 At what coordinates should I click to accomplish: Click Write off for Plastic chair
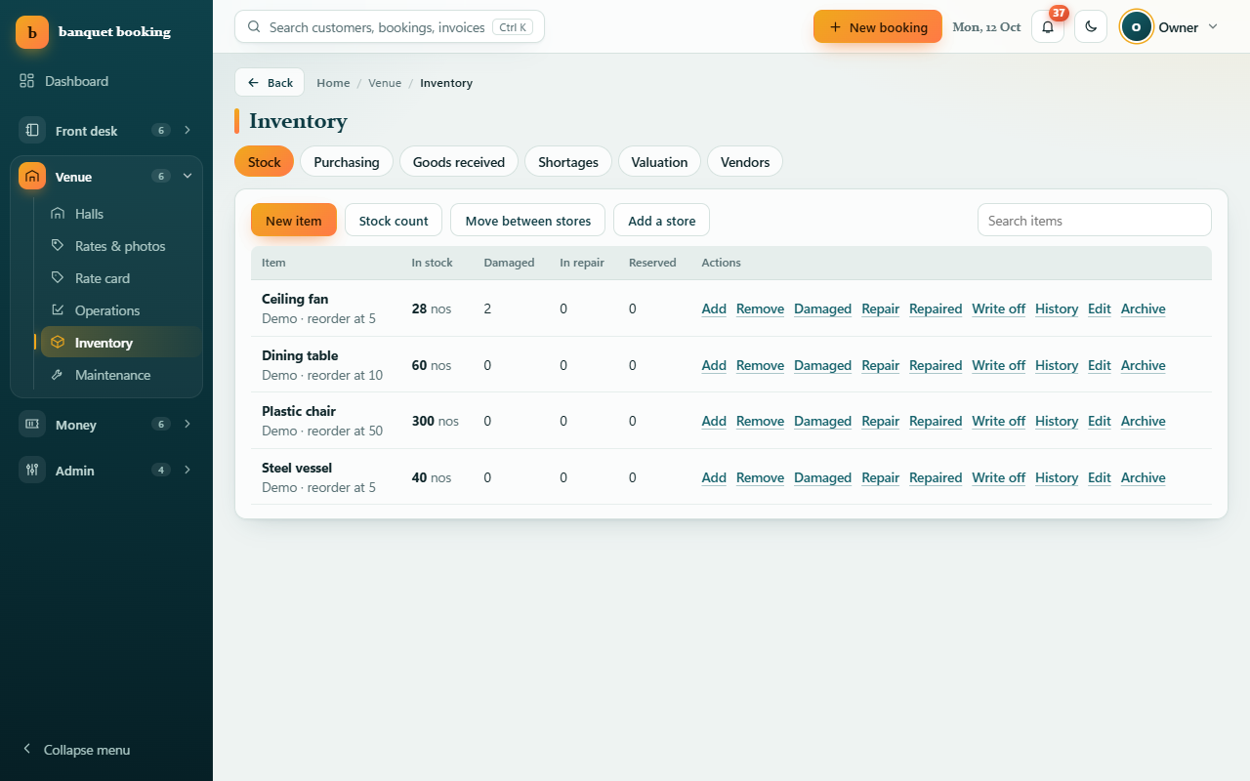coord(998,421)
